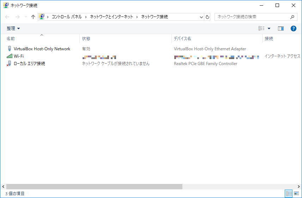
Task: Click the horizontal scrollbar thumb
Action: 94,187
